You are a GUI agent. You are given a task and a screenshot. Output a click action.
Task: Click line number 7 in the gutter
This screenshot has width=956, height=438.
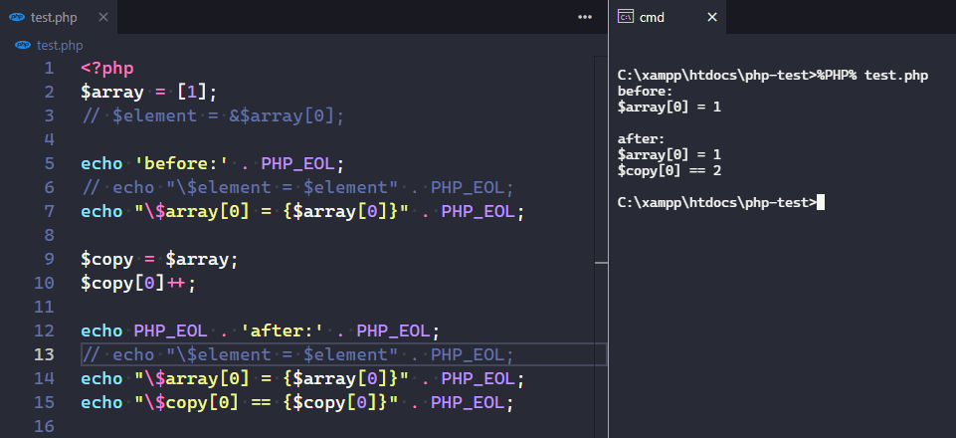pyautogui.click(x=49, y=212)
